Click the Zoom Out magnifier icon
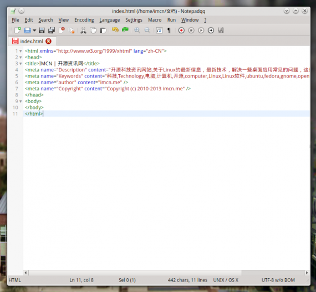The image size is (316, 292). 147,30
